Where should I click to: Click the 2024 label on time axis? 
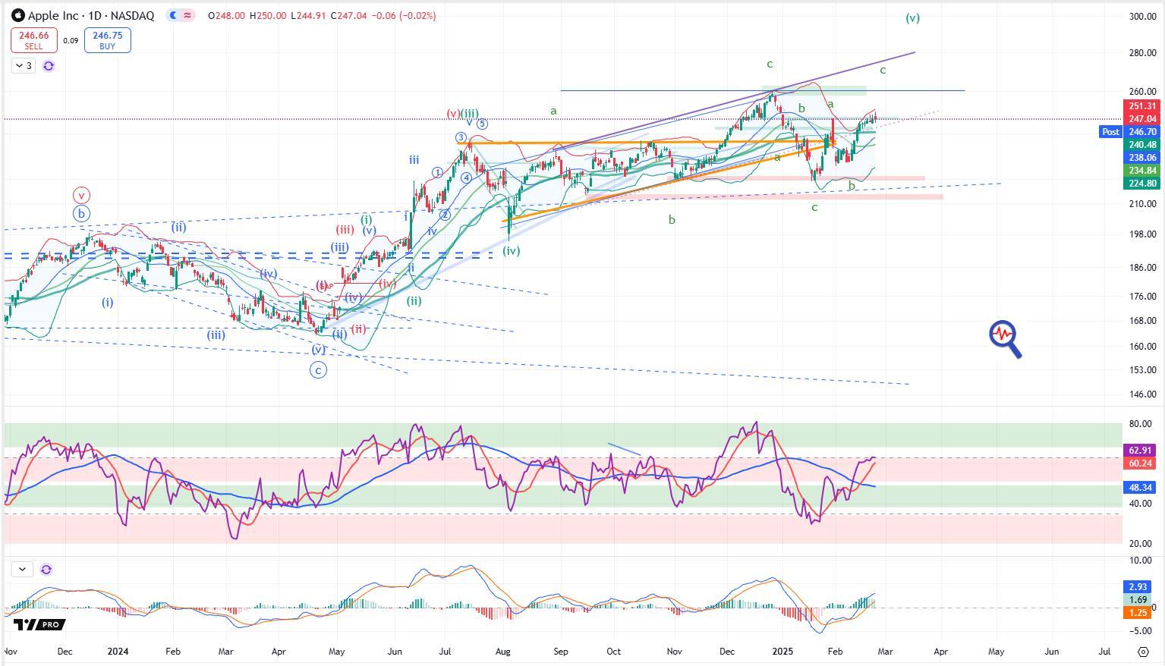[118, 652]
